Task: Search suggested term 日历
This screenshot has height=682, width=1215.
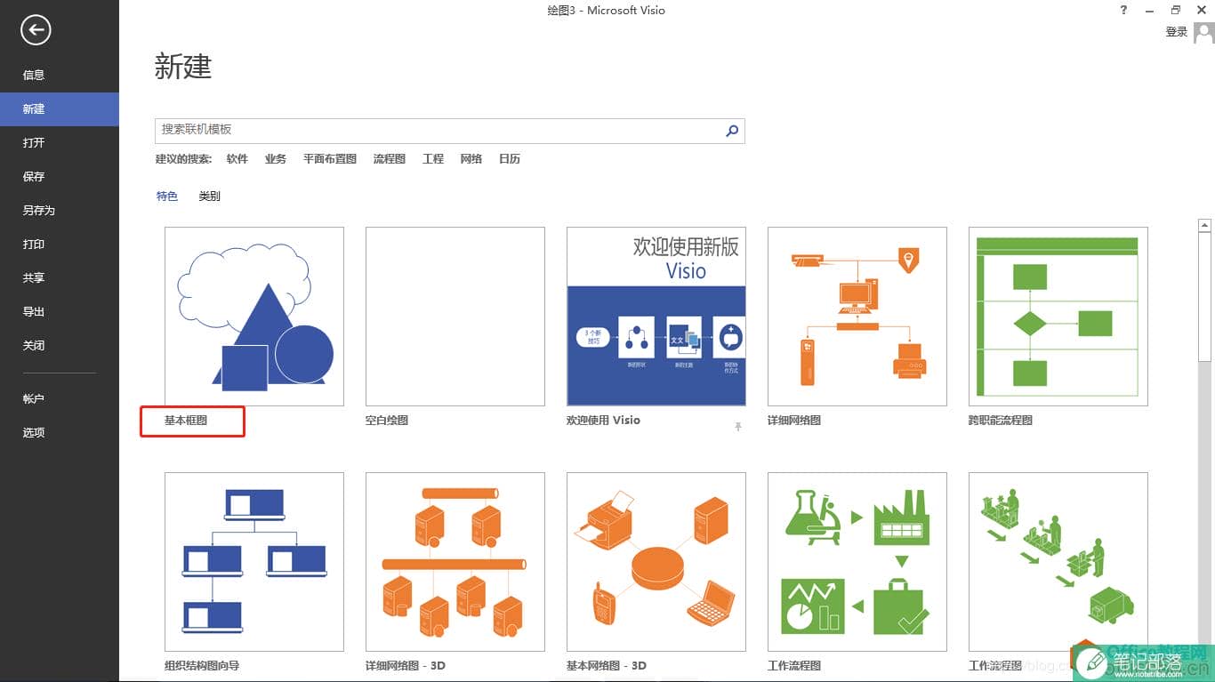Action: click(510, 159)
